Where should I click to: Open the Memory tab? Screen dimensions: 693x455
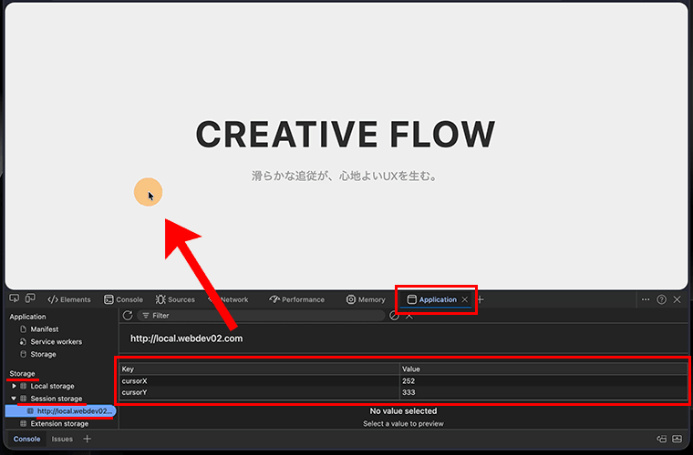(x=366, y=299)
